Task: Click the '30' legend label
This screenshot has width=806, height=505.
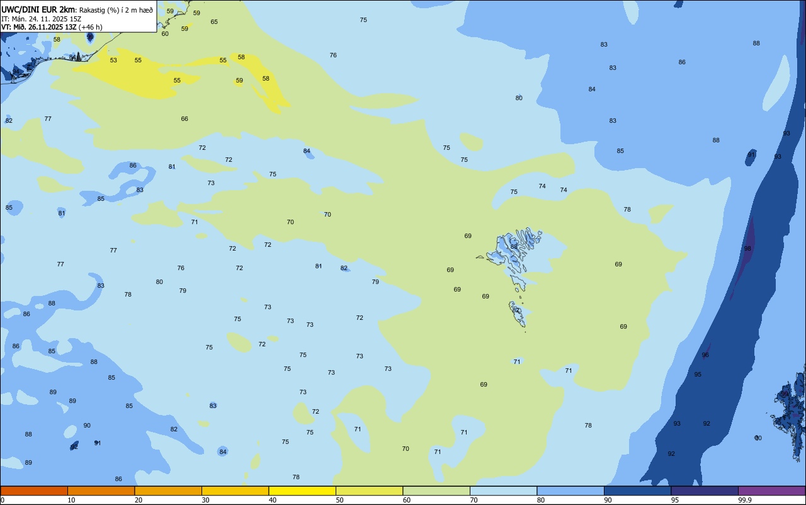Action: coord(205,500)
